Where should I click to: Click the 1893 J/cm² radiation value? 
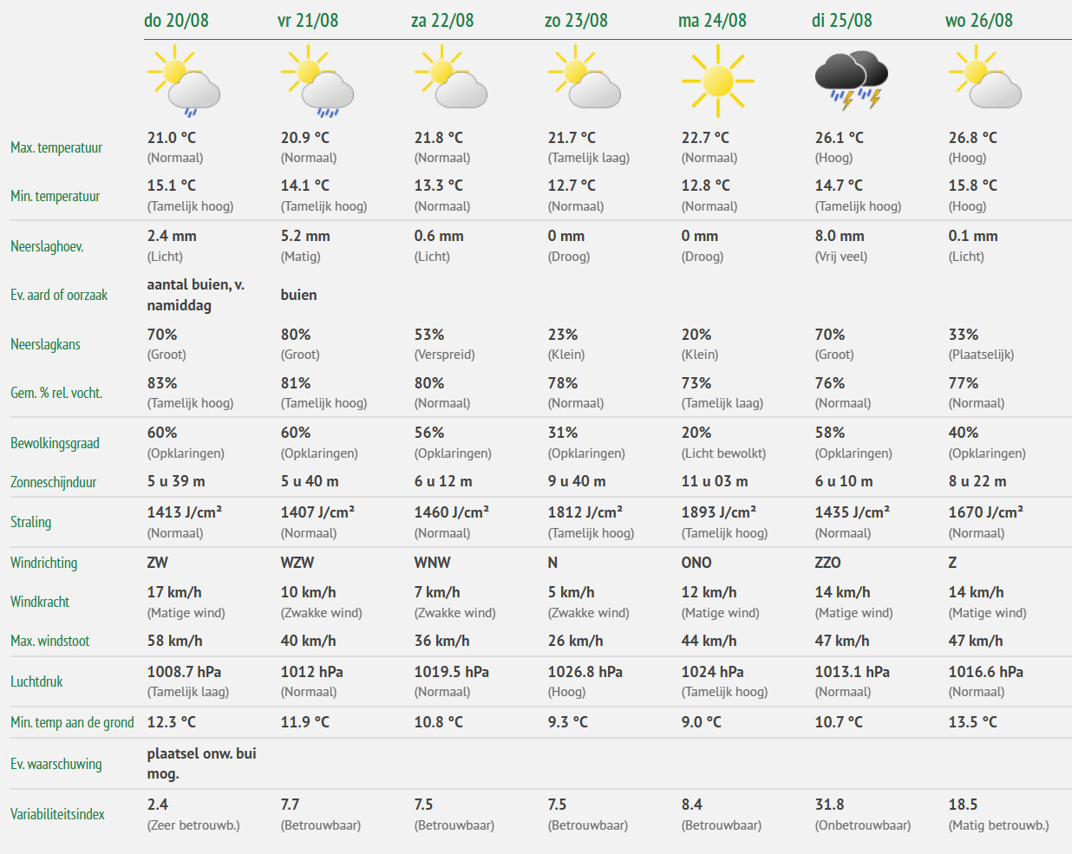coord(718,512)
